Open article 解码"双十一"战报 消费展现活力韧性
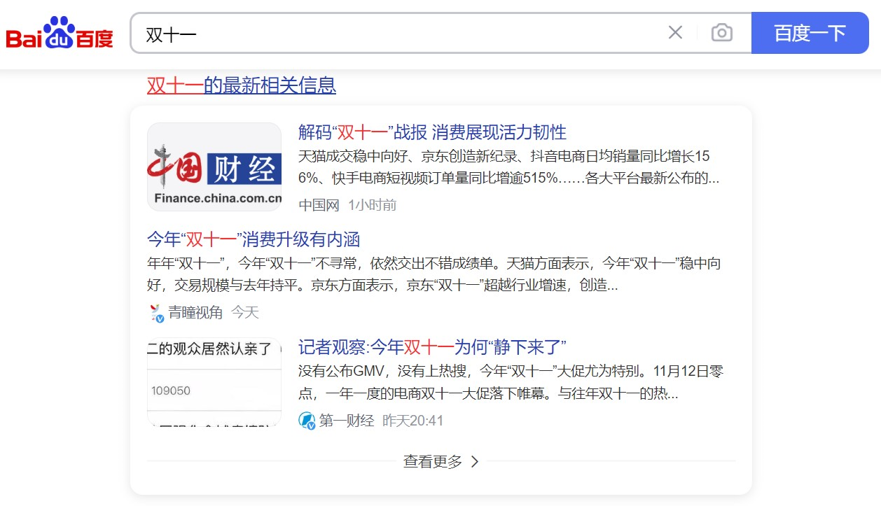 [432, 132]
